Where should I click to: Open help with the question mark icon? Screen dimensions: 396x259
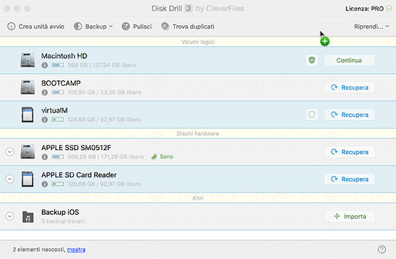(381, 249)
